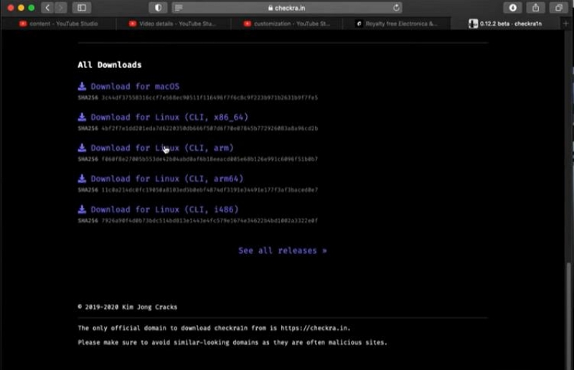Click the Safari back arrow button
This screenshot has width=574, height=370.
[47, 7]
